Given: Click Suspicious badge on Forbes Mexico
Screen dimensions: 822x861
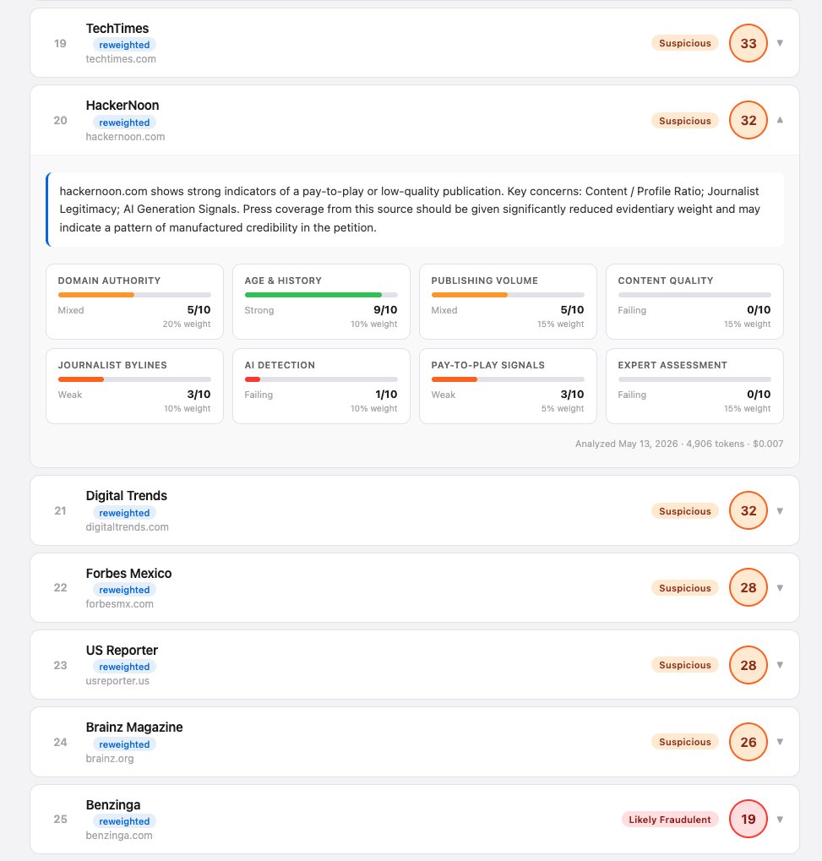Looking at the screenshot, I should (685, 587).
